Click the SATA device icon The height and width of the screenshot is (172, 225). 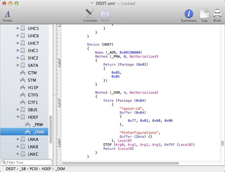23,65
